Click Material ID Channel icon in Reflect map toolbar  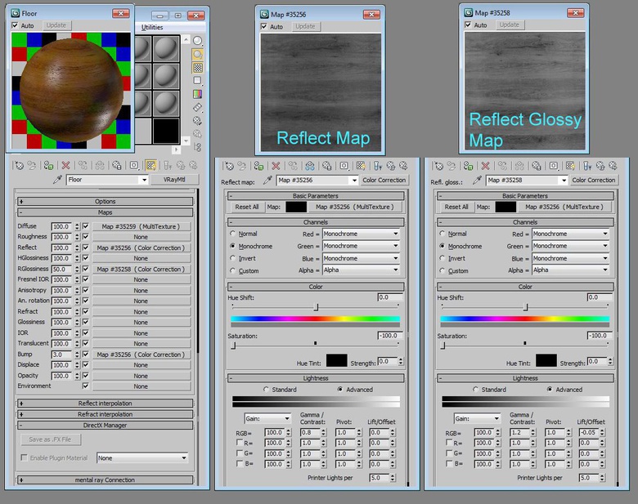pyautogui.click(x=344, y=166)
